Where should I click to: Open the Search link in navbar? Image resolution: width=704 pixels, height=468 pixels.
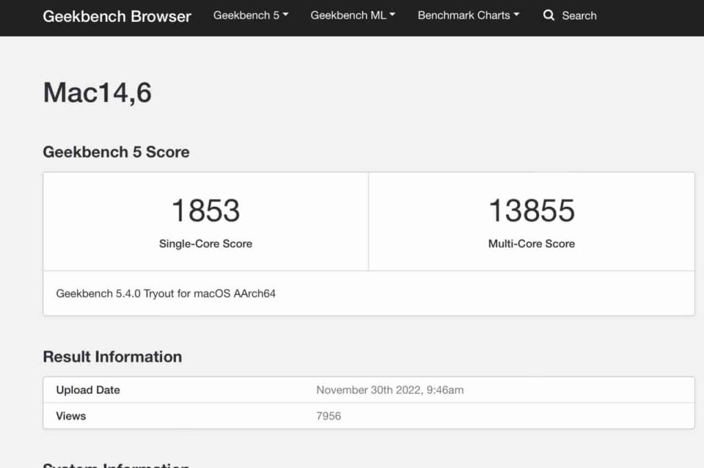579,16
